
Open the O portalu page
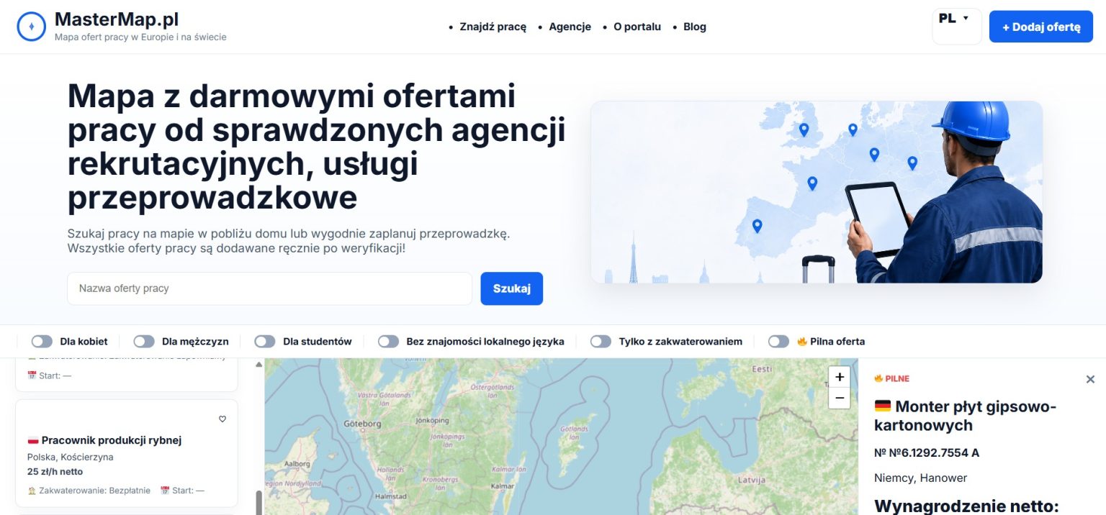(x=637, y=27)
